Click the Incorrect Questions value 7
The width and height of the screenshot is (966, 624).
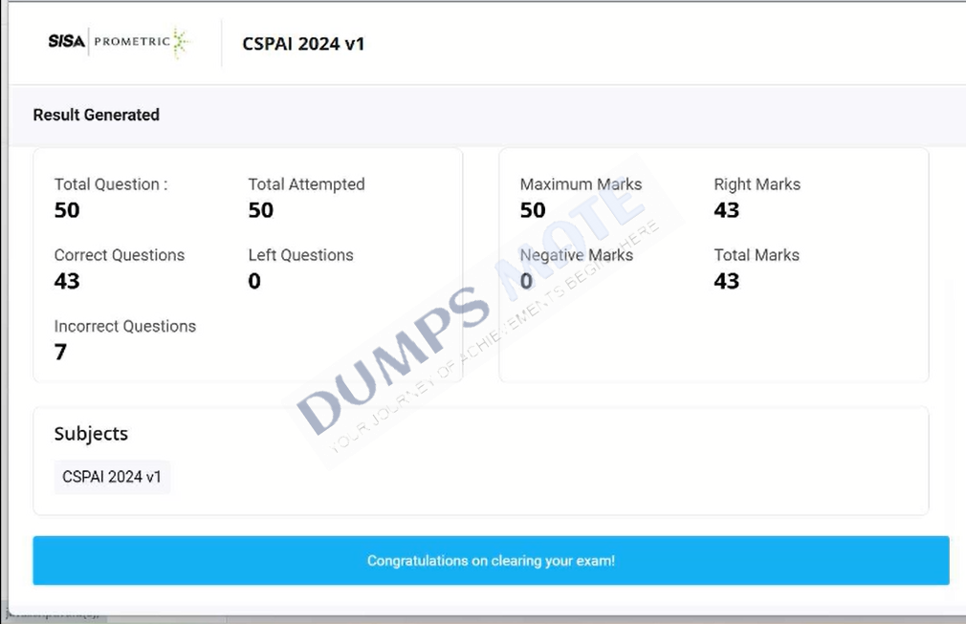[60, 352]
